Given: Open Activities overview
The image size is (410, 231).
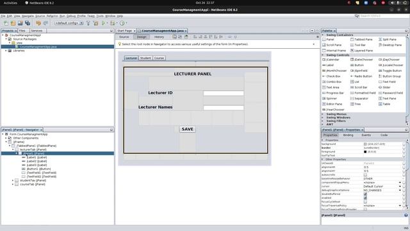Looking at the screenshot, I should (x=10, y=3).
